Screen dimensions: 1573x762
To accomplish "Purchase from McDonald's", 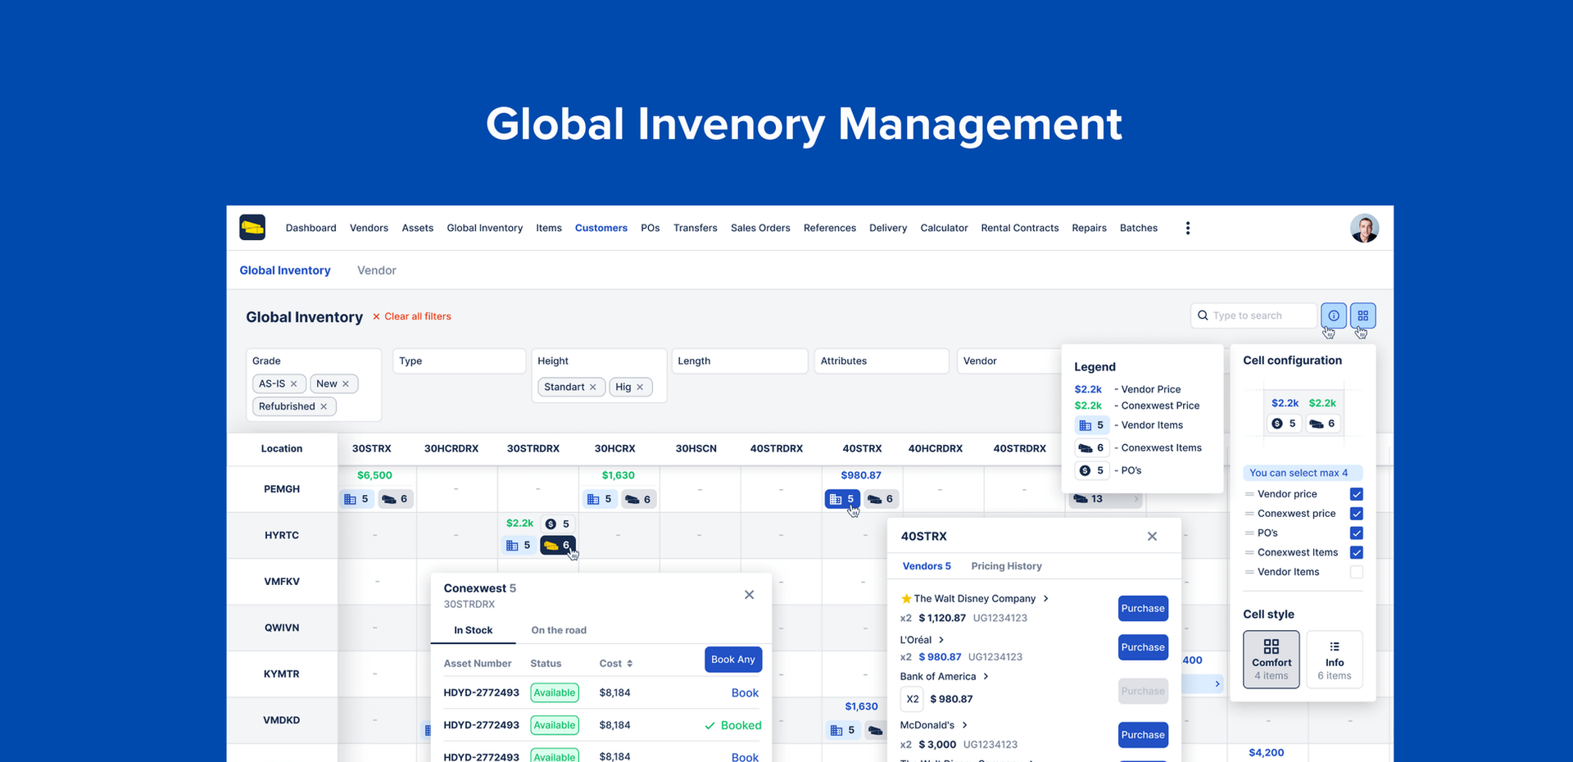I will [1143, 735].
